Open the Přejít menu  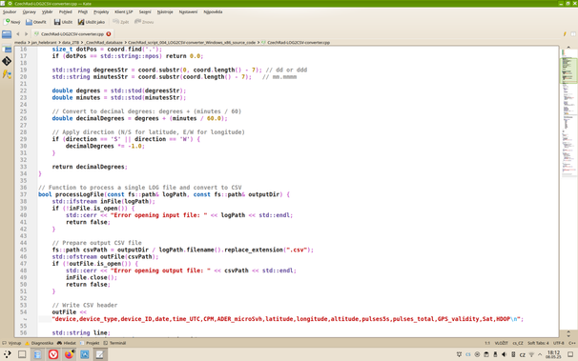83,11
